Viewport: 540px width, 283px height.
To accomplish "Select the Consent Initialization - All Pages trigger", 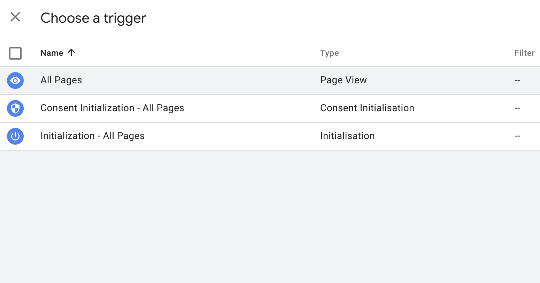I will (139, 108).
